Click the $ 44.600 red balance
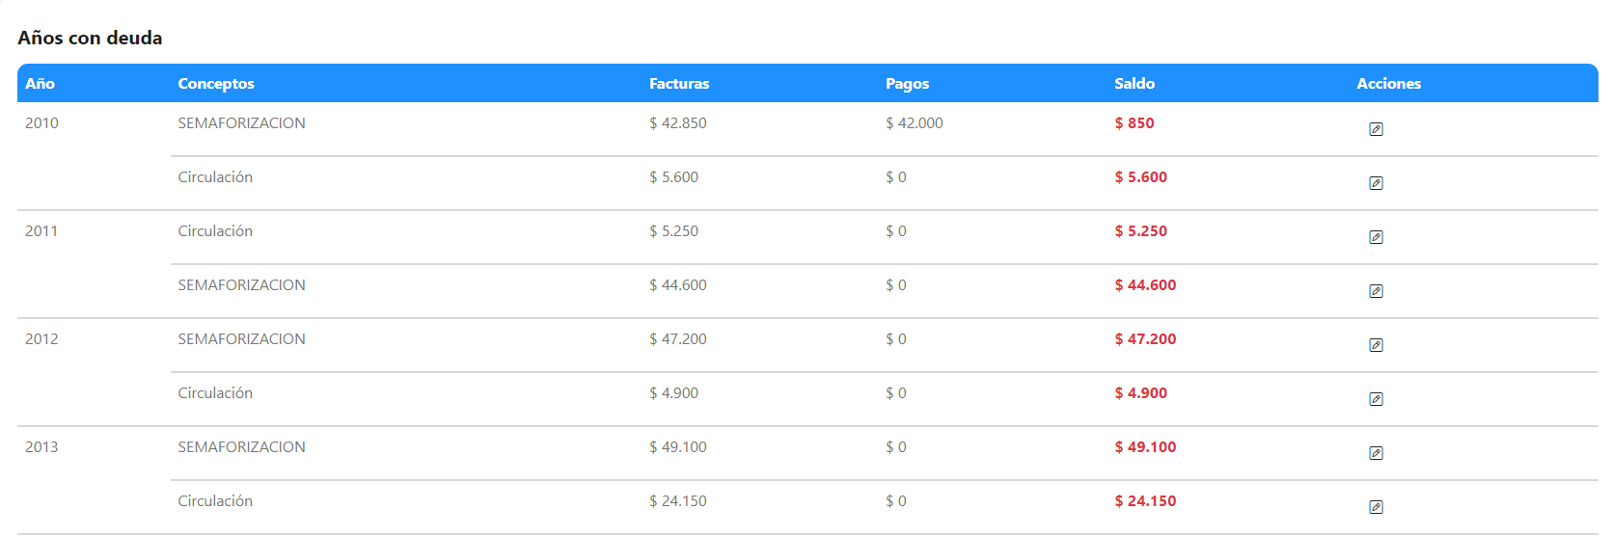Viewport: 1612px width, 536px height. pos(1145,285)
